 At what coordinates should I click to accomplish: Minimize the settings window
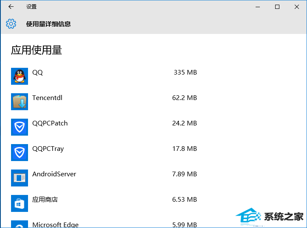[258, 7]
